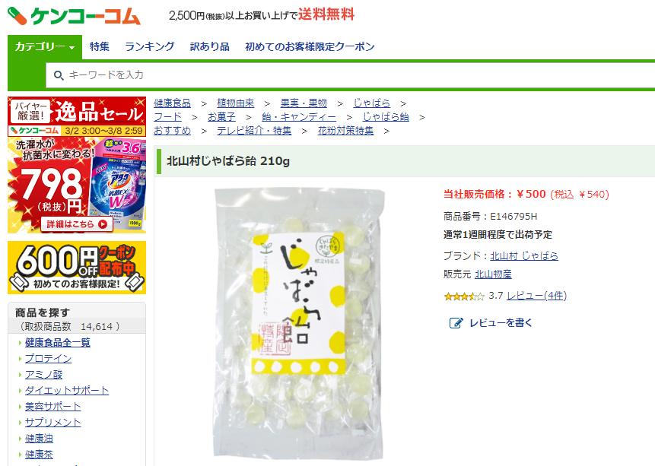Image resolution: width=655 pixels, height=466 pixels.
Task: Open the カテゴリー dropdown menu
Action: (x=45, y=47)
